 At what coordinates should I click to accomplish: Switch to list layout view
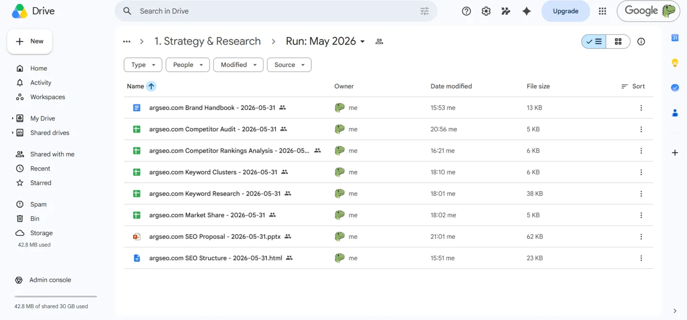pos(594,41)
